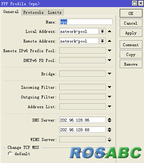Click the Name field containing vpn
This screenshot has height=163, width=144.
pyautogui.click(x=86, y=22)
